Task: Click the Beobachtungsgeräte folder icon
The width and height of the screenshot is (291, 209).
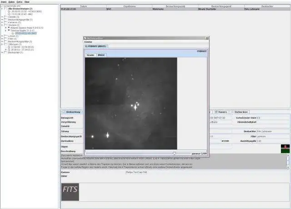Action: 6,20
